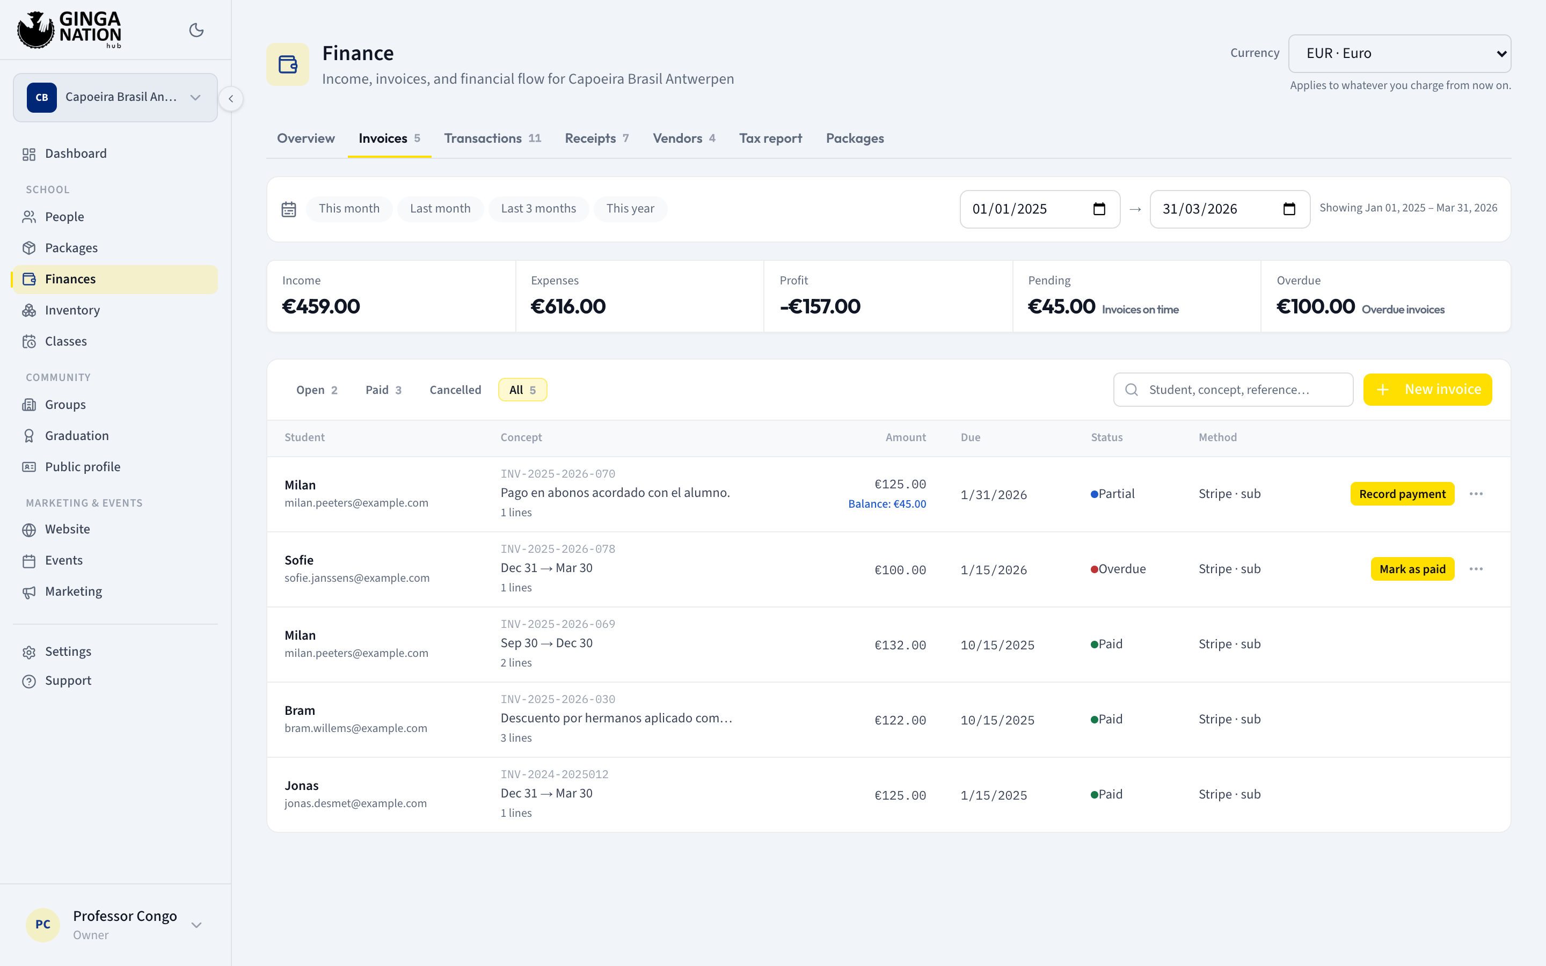Open more options for Milan's partial invoice
1546x966 pixels.
click(x=1476, y=494)
